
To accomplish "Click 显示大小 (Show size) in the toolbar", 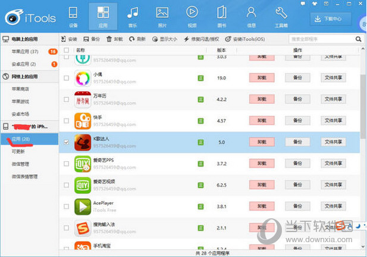I will point(165,39).
